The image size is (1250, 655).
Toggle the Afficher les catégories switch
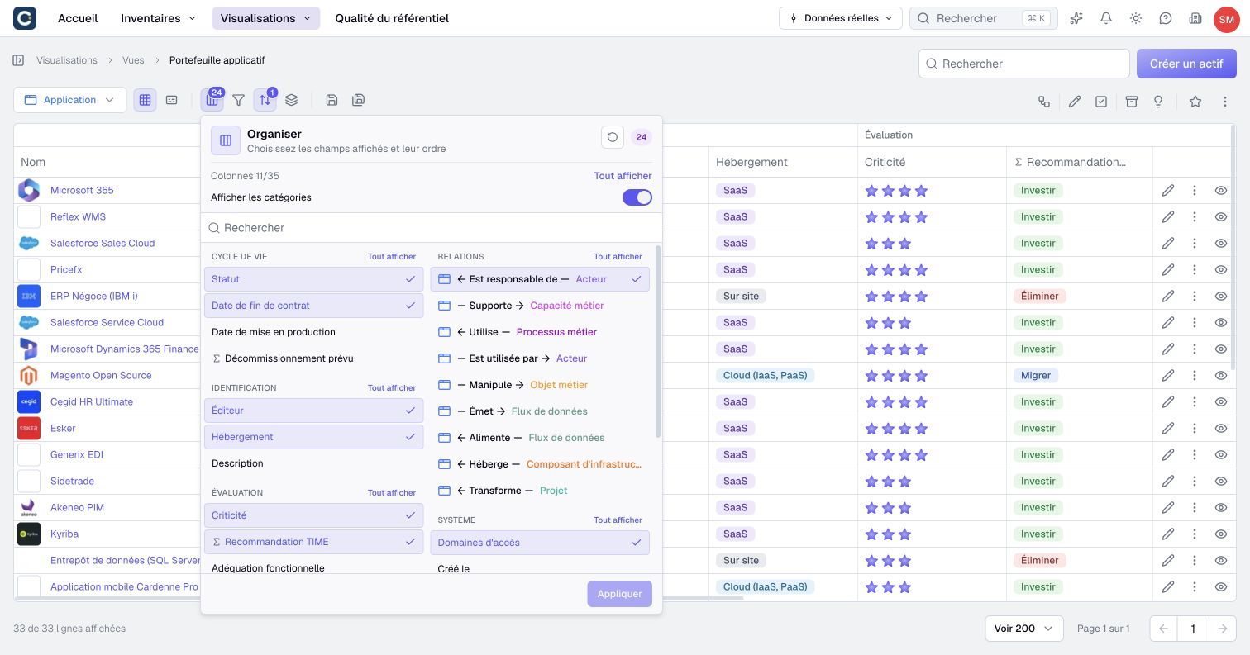(637, 197)
